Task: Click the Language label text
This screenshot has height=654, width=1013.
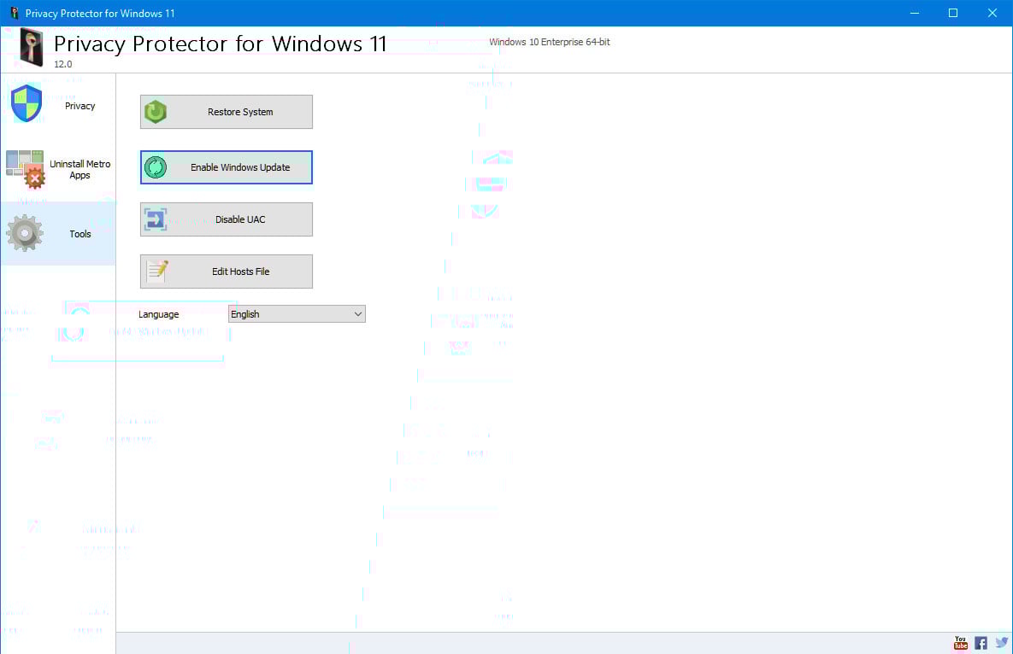Action: tap(158, 314)
